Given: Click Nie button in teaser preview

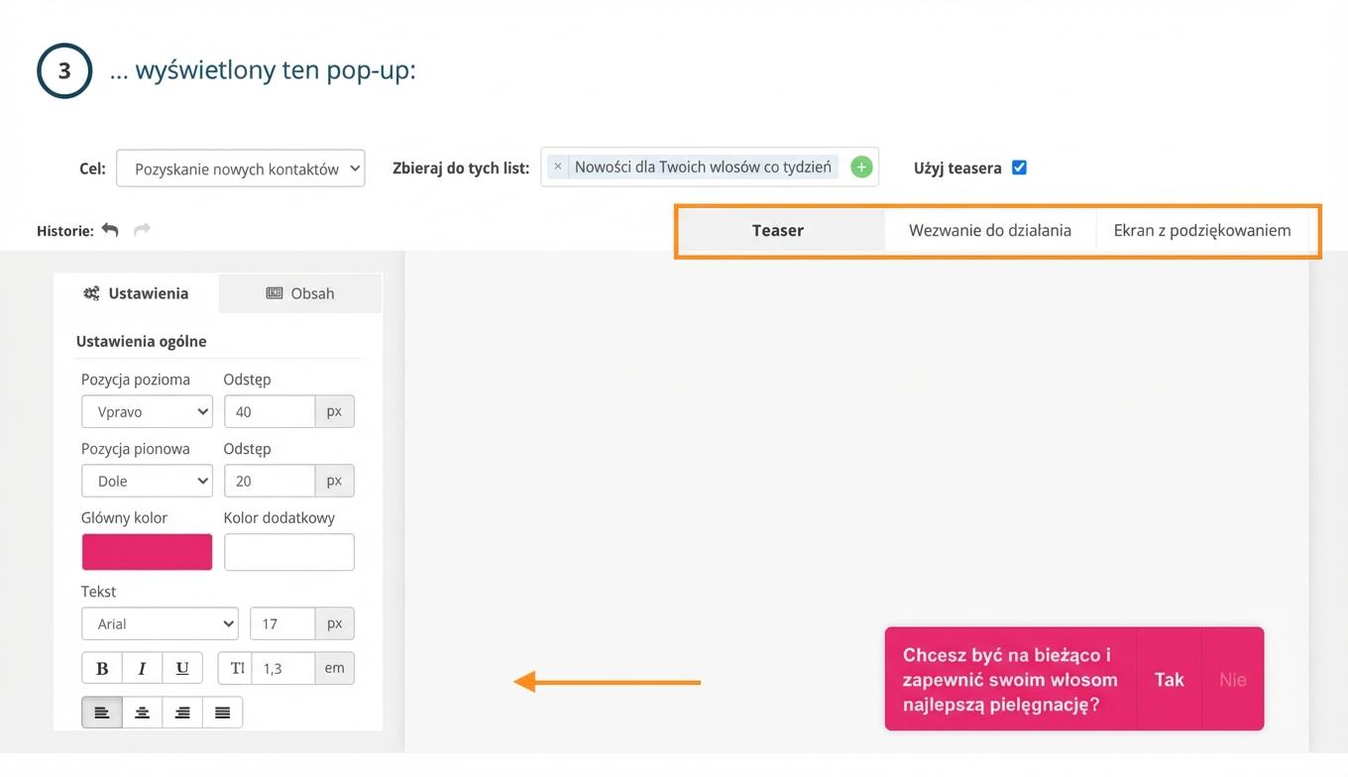Looking at the screenshot, I should point(1233,680).
